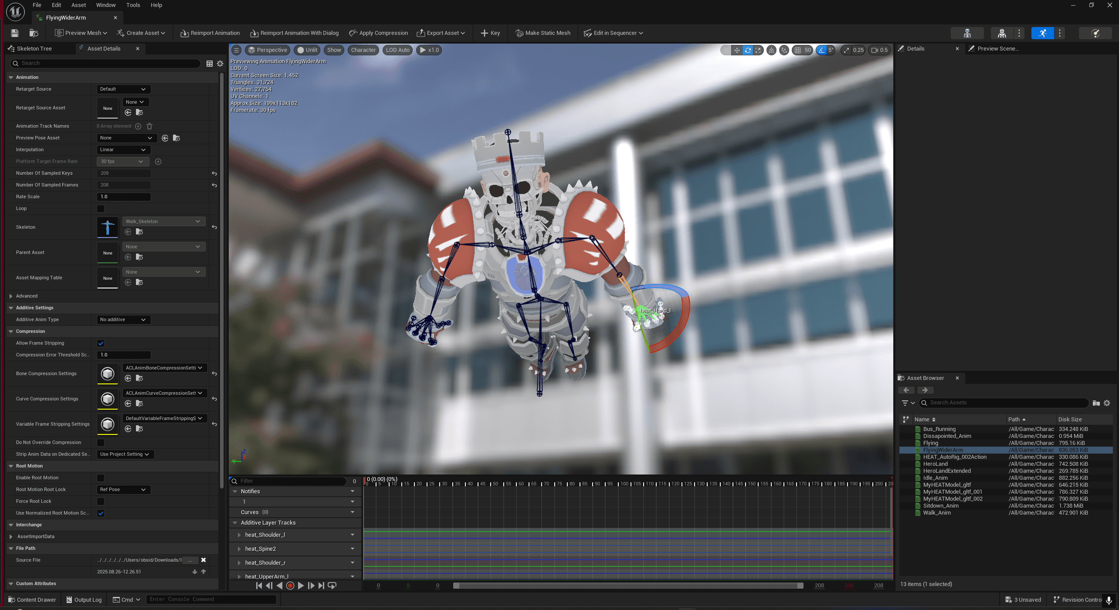Open the Content Drawer

(x=32, y=600)
